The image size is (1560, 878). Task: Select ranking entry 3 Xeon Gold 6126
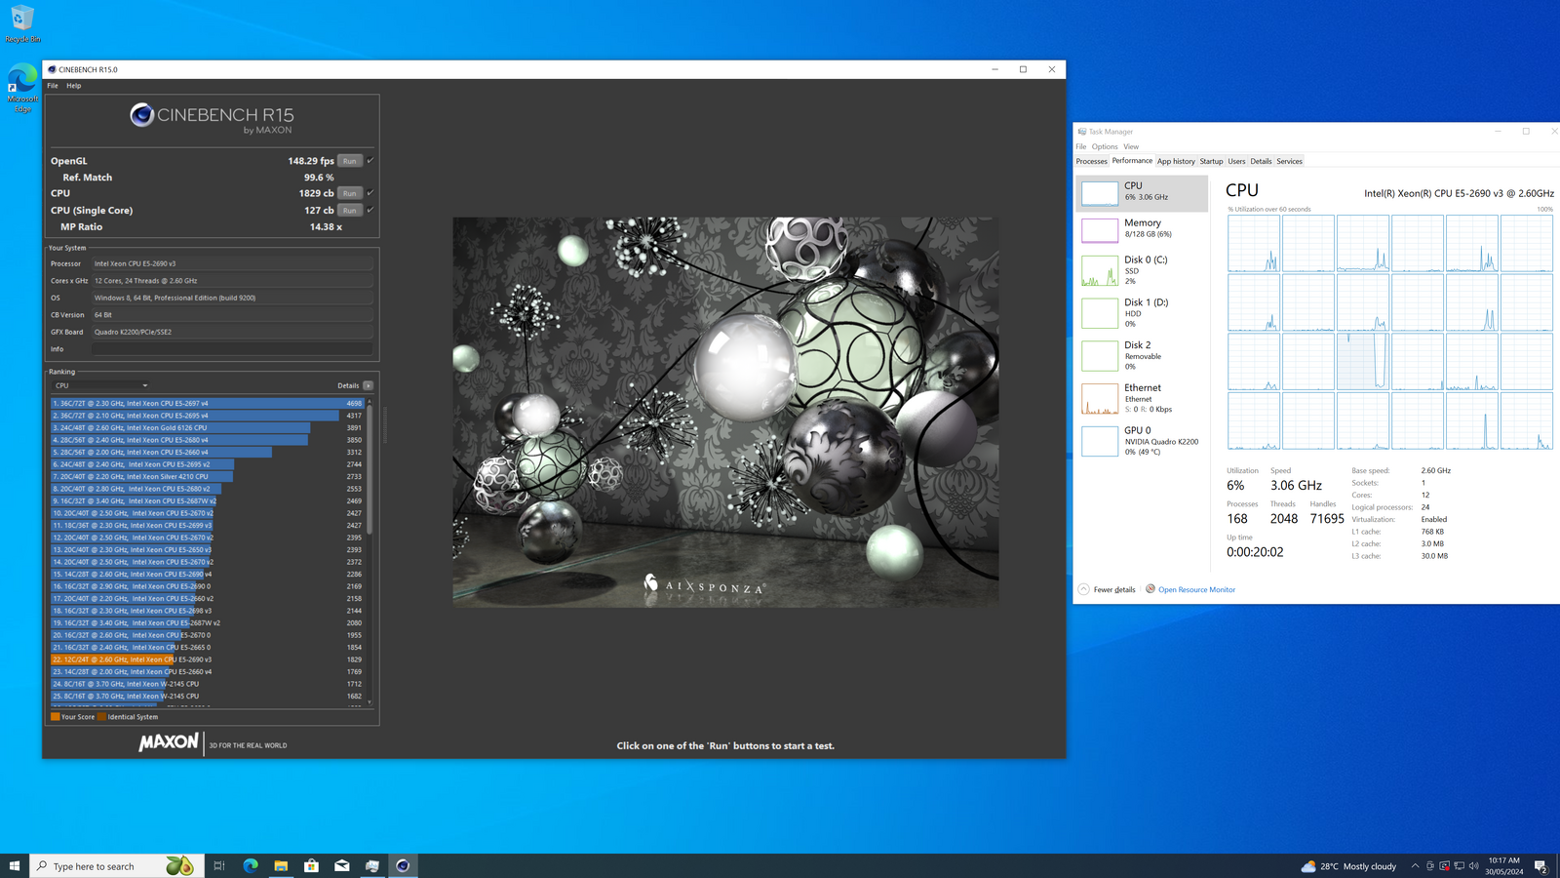(208, 427)
